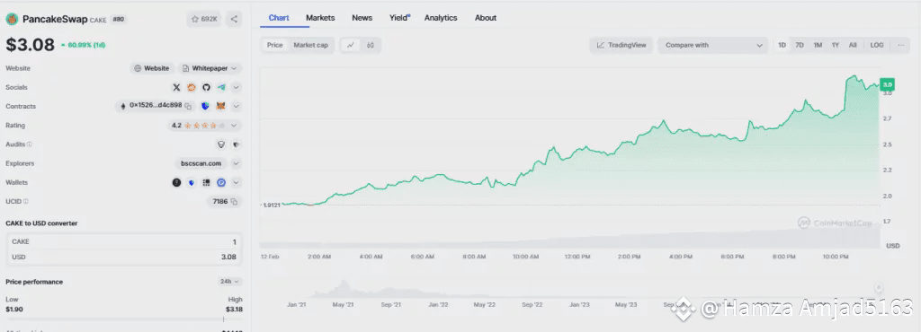Copy the UCID 7186 with copy icon
Image resolution: width=921 pixels, height=332 pixels.
(234, 201)
